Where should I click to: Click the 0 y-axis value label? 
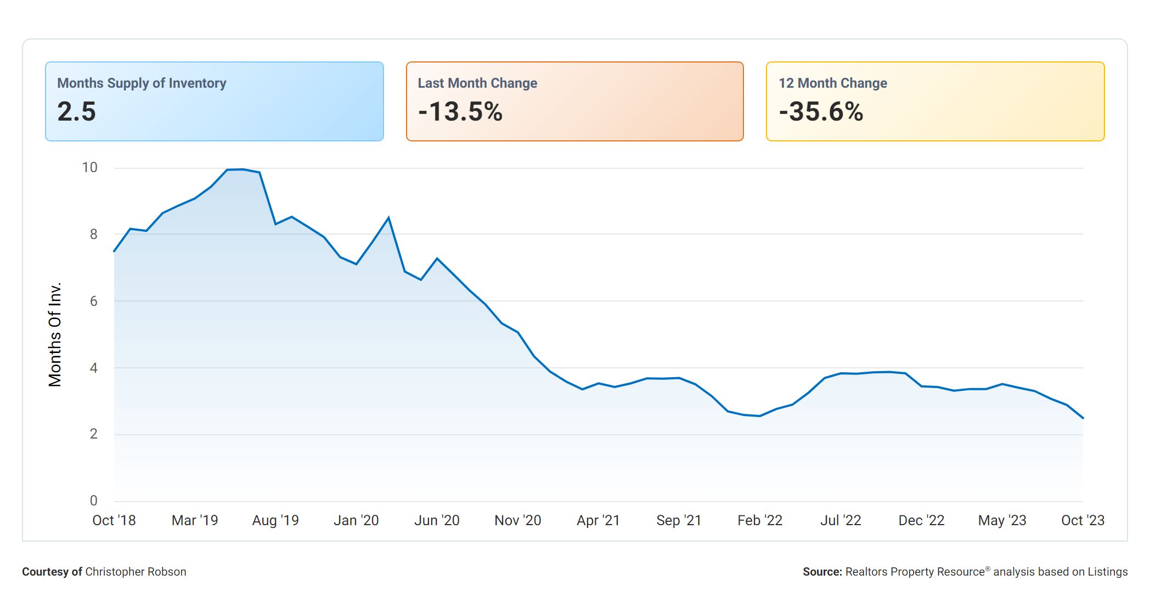(93, 500)
